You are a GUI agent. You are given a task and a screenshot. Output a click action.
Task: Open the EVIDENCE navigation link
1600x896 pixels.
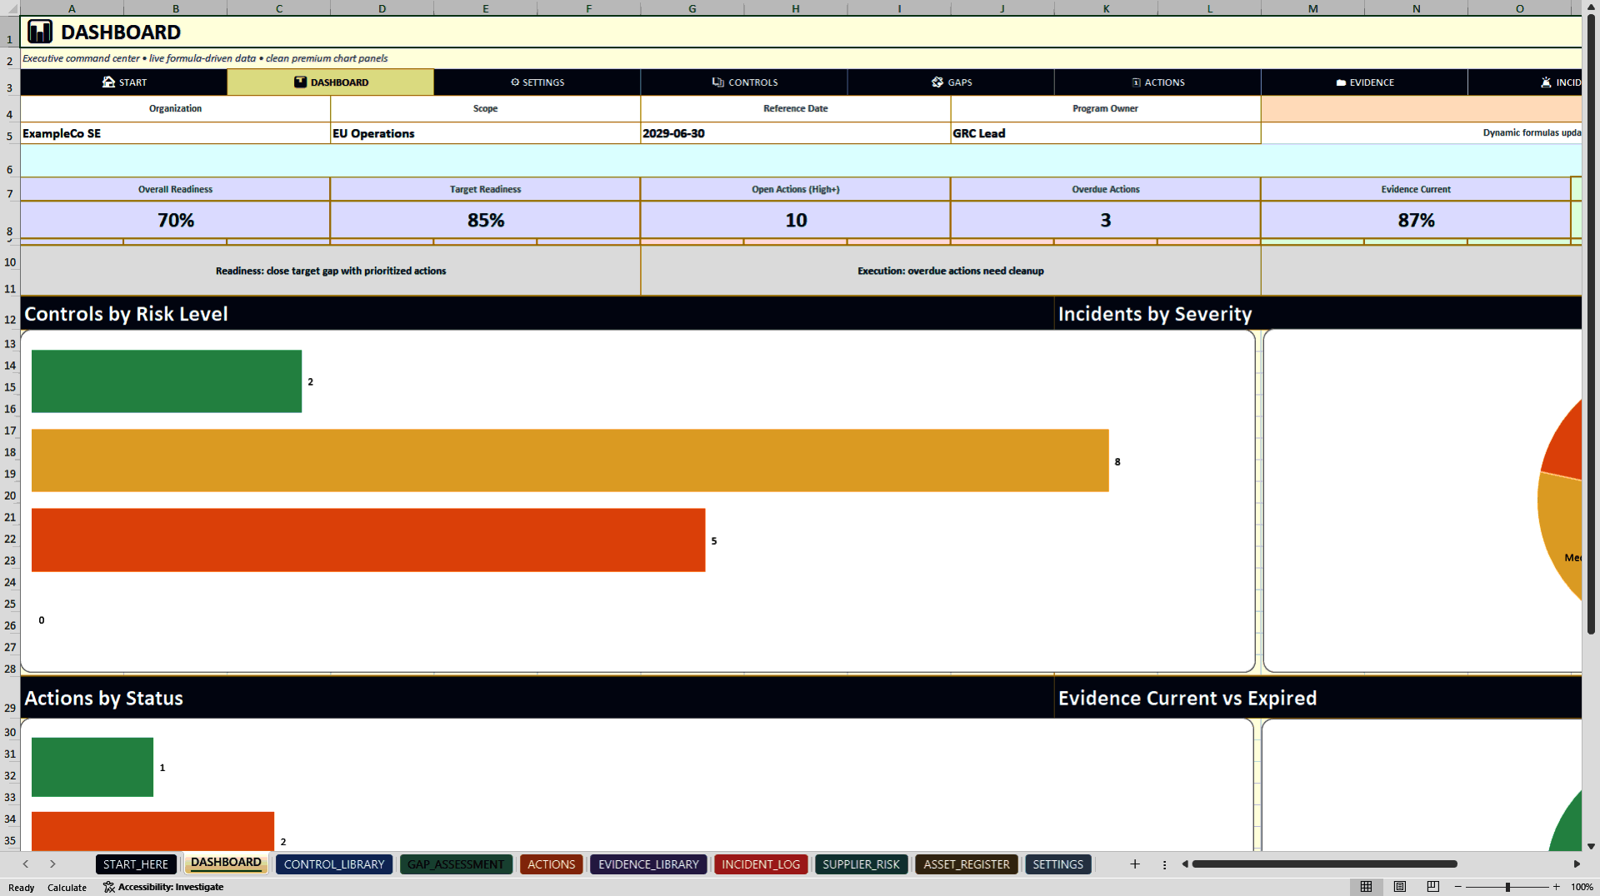tap(1364, 82)
